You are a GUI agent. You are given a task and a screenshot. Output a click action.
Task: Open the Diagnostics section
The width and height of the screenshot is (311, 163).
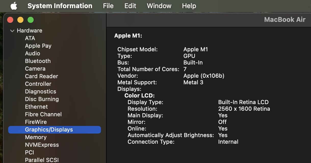pyautogui.click(x=41, y=91)
